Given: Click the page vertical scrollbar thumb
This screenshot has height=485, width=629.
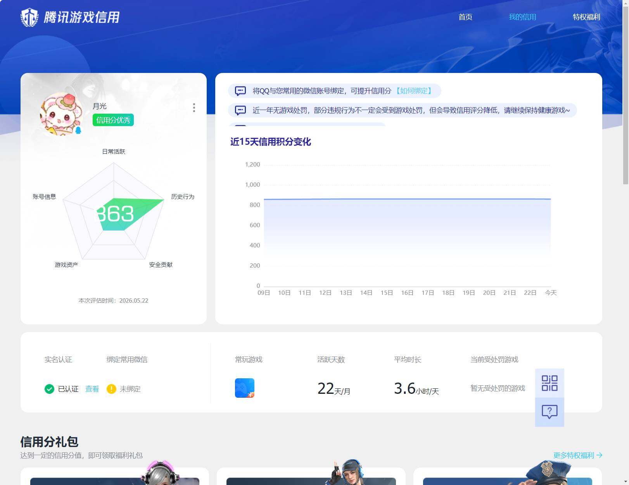Looking at the screenshot, I should [626, 95].
